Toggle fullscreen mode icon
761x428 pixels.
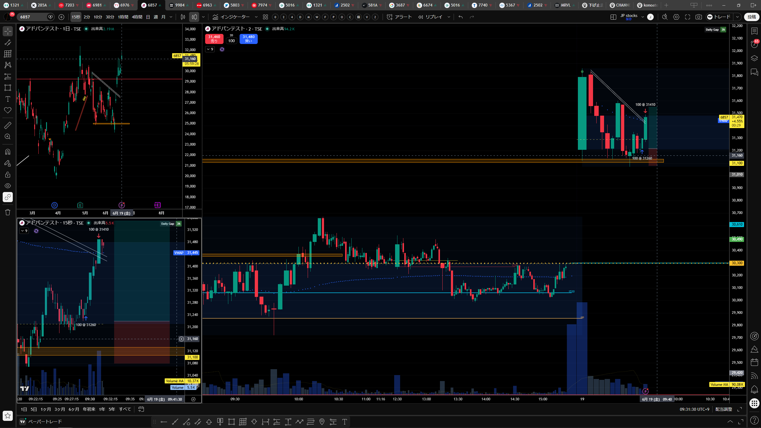688,17
